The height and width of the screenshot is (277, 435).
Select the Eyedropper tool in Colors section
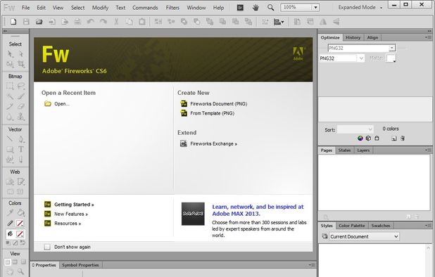[10, 213]
